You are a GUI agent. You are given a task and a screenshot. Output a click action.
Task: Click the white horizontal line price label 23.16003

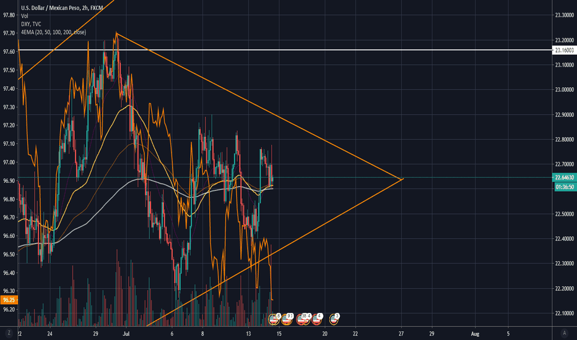565,50
